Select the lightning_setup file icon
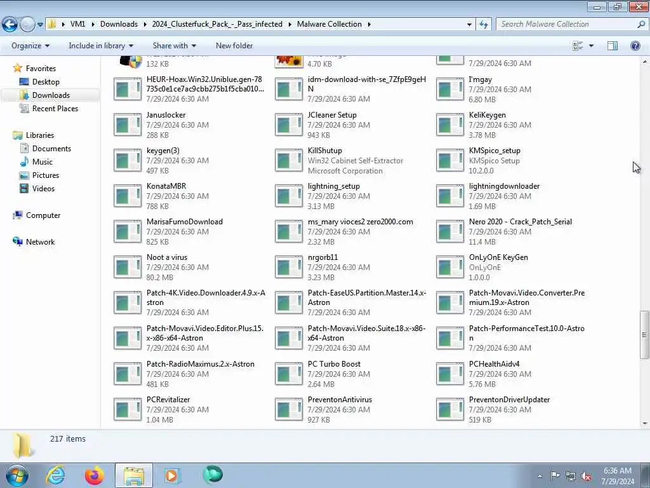 coord(289,196)
